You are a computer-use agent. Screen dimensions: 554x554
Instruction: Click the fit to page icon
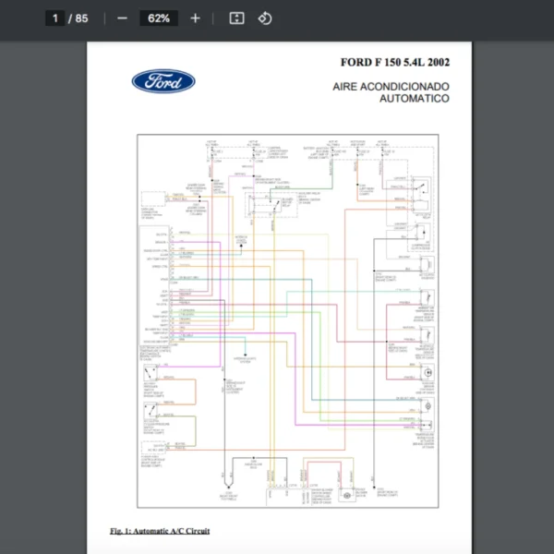click(x=236, y=18)
